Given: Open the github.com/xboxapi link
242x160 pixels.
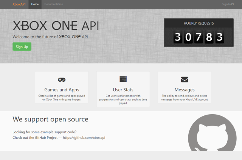Looking at the screenshot, I should click(84, 138).
